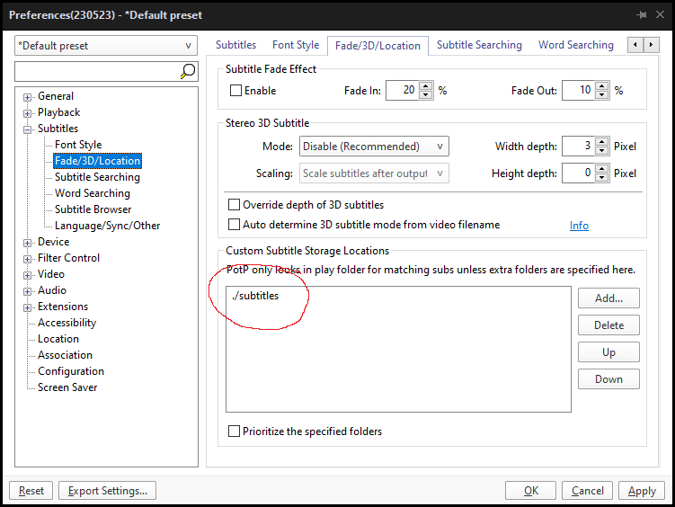Decrease the Width depth value
Image resolution: width=675 pixels, height=507 pixels.
click(x=602, y=151)
